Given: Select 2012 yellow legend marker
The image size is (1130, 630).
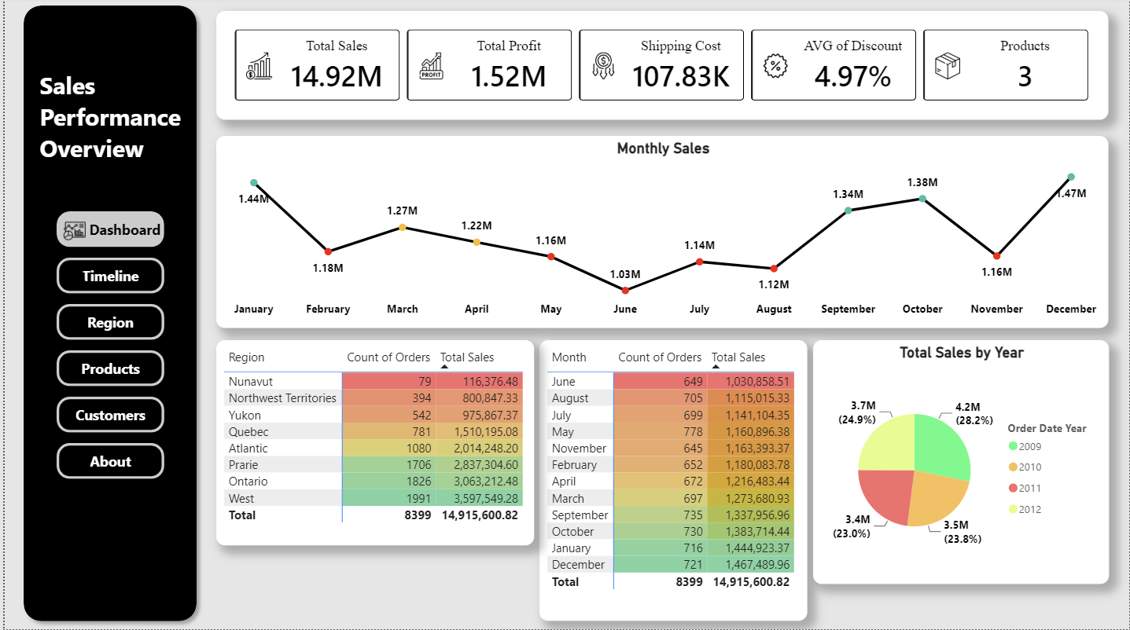Looking at the screenshot, I should (1013, 509).
